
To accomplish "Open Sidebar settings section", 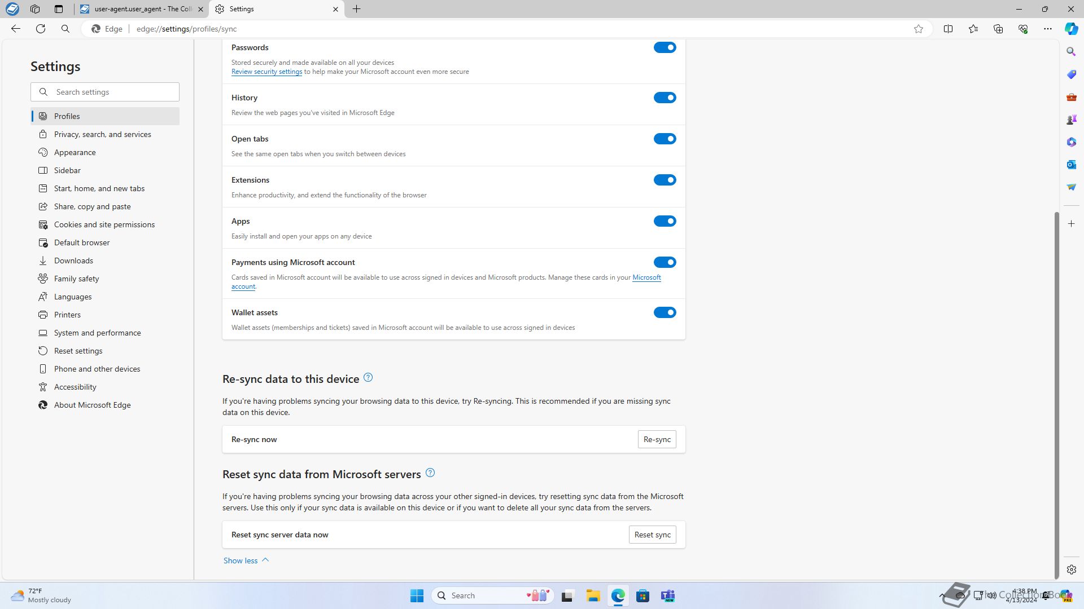I will pos(105,171).
